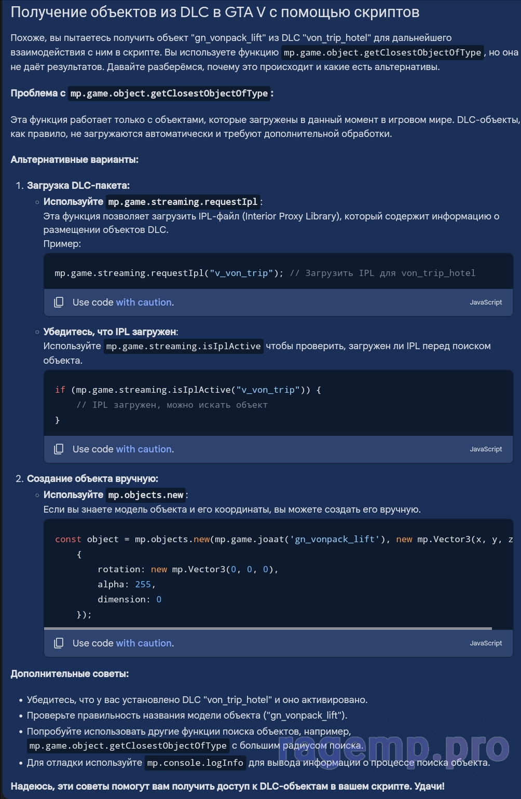
Task: Click getClosestObjectOfType code in additional tips list
Action: (128, 746)
